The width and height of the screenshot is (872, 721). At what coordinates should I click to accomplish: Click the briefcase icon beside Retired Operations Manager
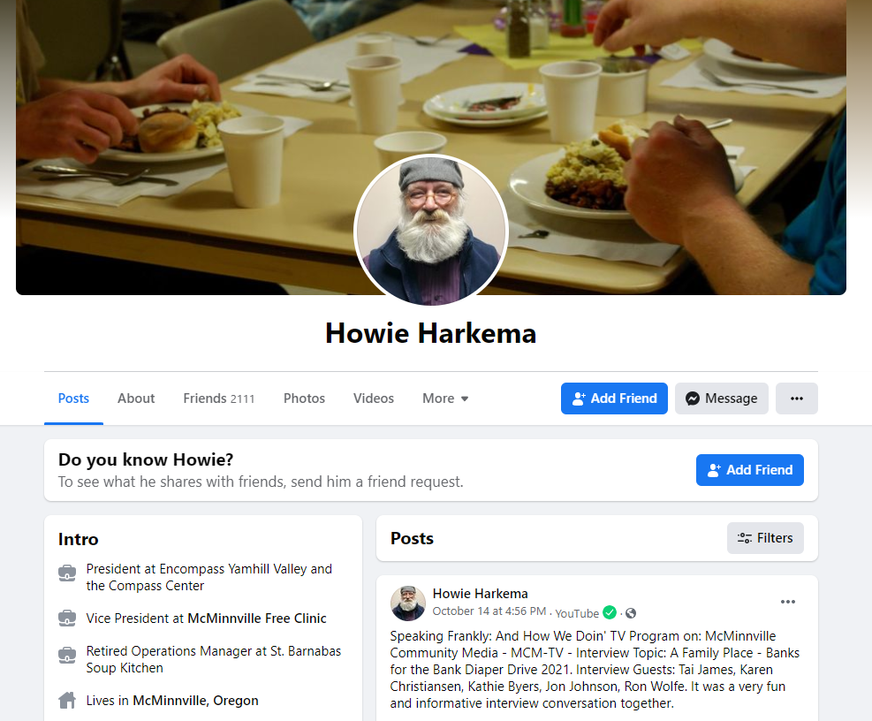(x=67, y=656)
